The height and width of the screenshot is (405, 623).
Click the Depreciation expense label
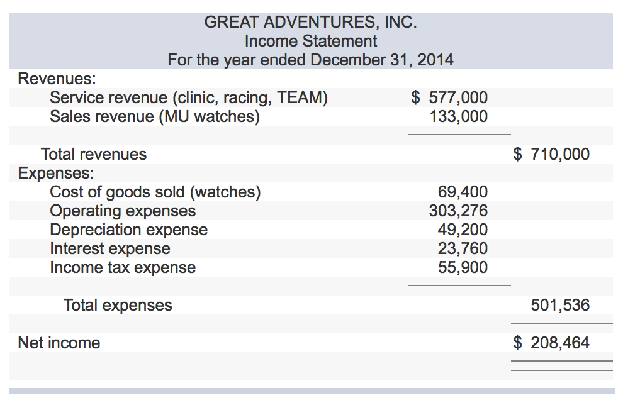129,230
